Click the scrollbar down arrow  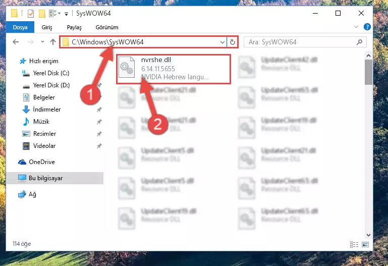tap(368, 235)
